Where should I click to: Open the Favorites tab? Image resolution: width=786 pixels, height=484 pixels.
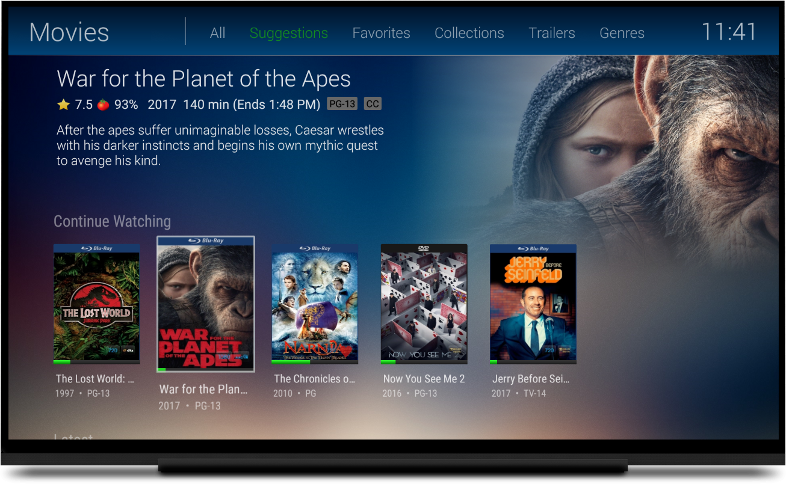pyautogui.click(x=381, y=33)
